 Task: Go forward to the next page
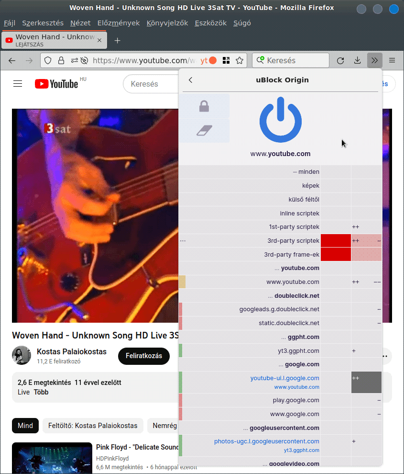point(29,60)
